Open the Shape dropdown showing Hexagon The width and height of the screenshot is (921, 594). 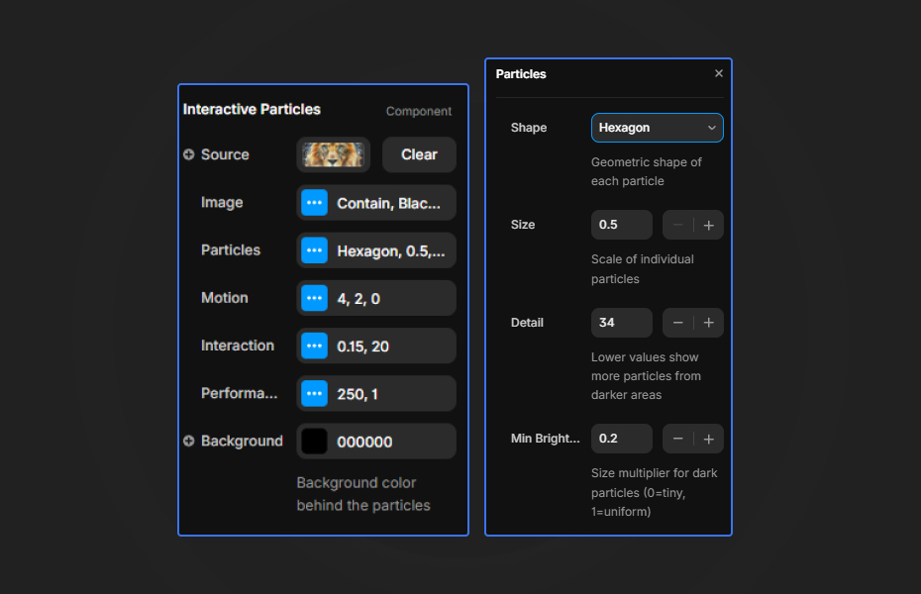[657, 128]
